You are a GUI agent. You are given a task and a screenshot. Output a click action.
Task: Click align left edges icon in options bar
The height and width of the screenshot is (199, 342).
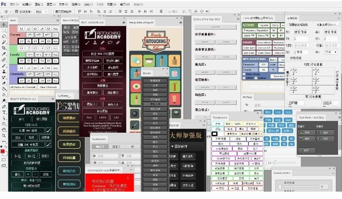click(99, 11)
